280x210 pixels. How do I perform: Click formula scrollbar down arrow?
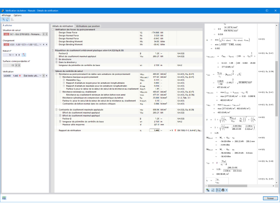point(277,183)
